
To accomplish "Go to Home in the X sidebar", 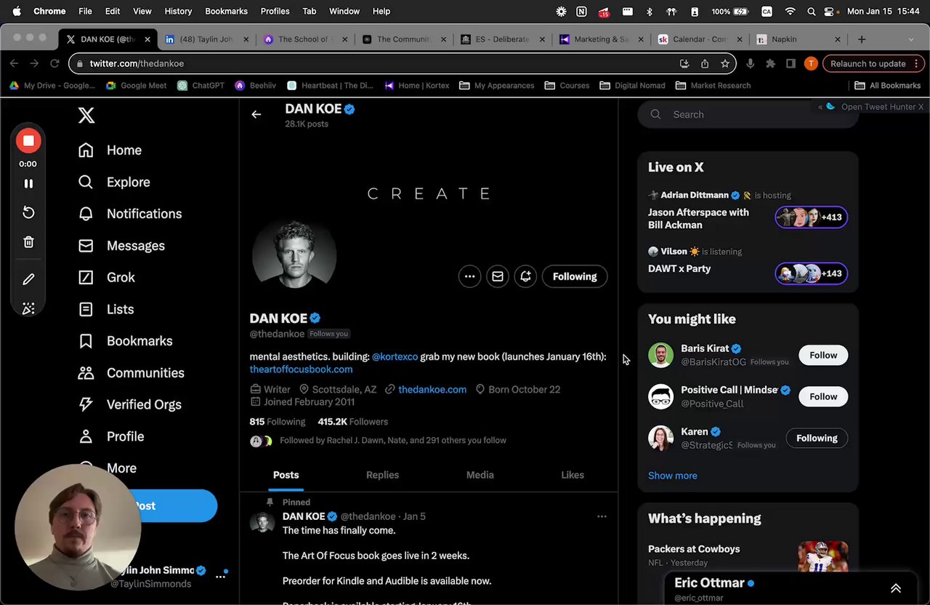I will tap(110, 150).
